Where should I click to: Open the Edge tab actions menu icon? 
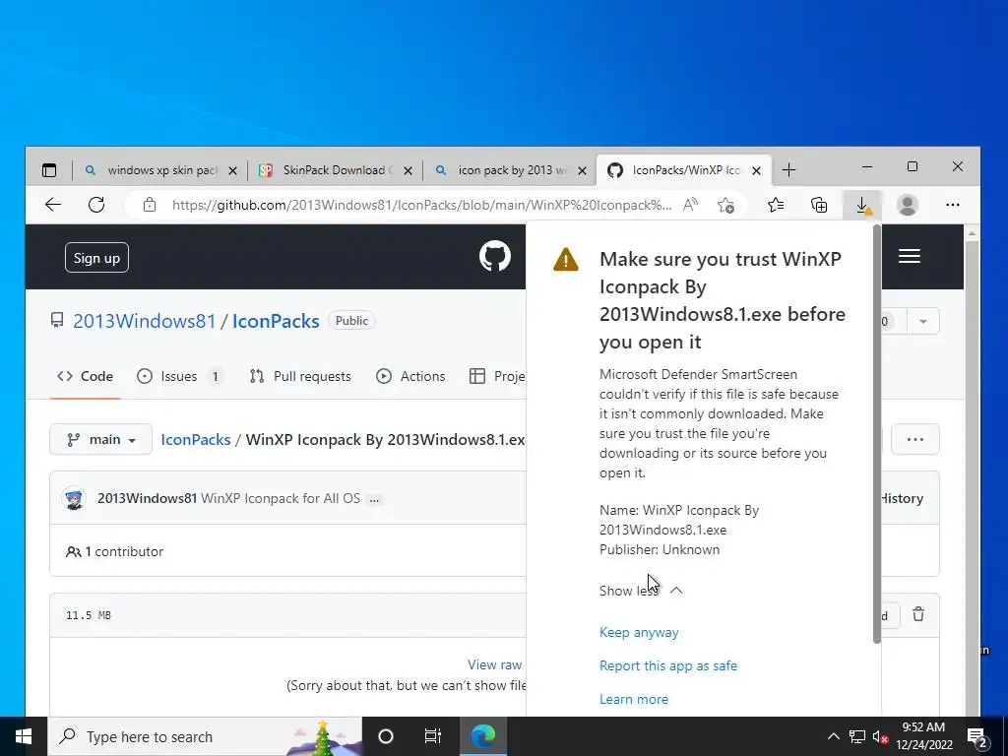pyautogui.click(x=49, y=170)
